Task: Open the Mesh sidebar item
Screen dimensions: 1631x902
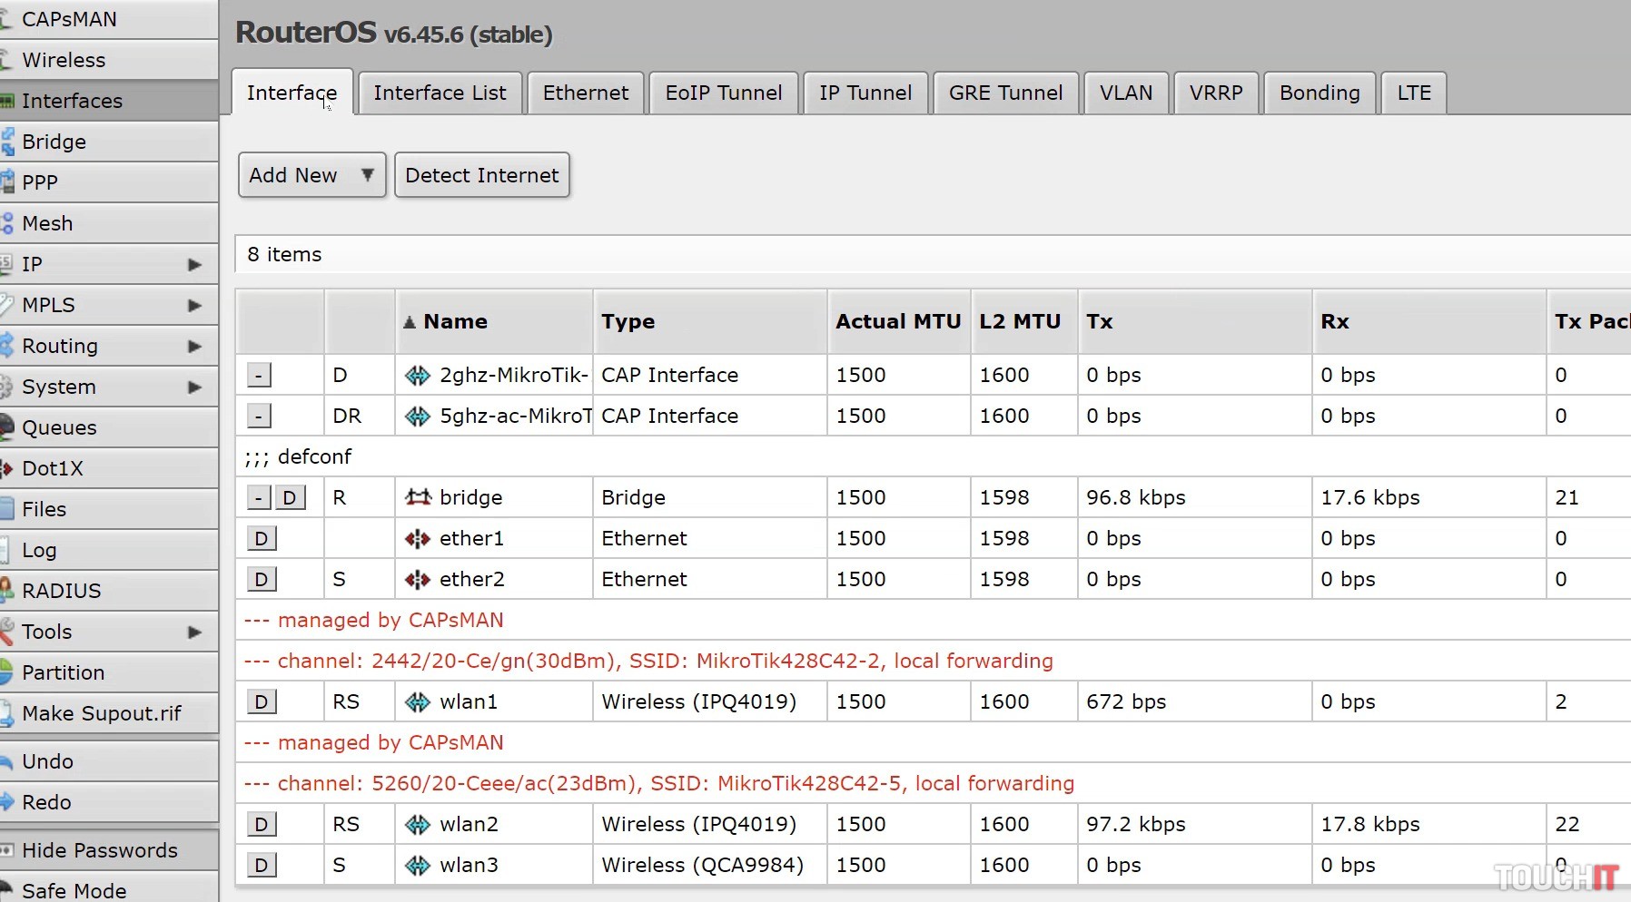Action: pyautogui.click(x=47, y=223)
